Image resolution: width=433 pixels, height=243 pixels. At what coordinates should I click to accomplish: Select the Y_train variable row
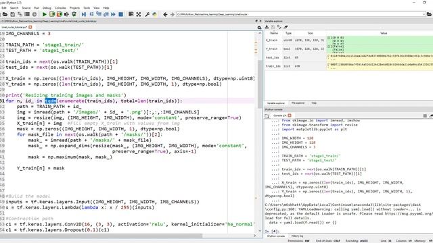click(x=349, y=49)
